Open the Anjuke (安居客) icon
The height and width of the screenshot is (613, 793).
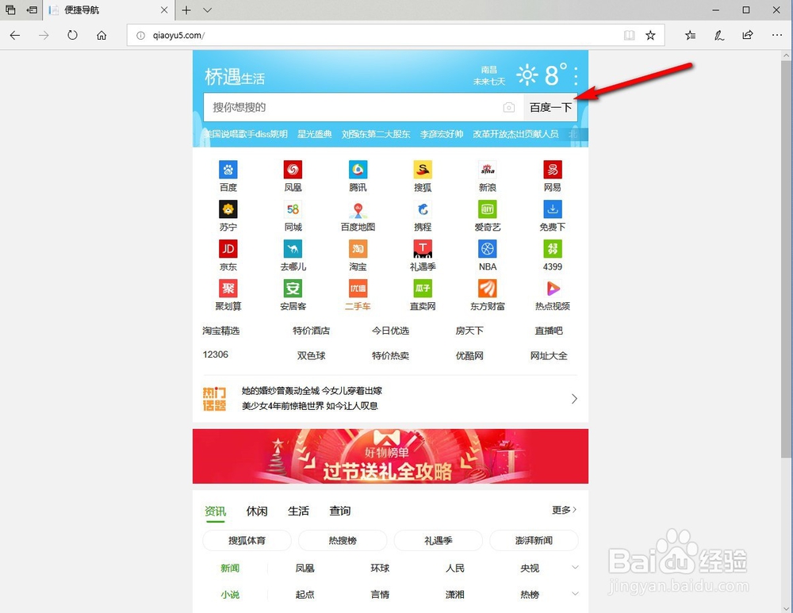[x=293, y=289]
